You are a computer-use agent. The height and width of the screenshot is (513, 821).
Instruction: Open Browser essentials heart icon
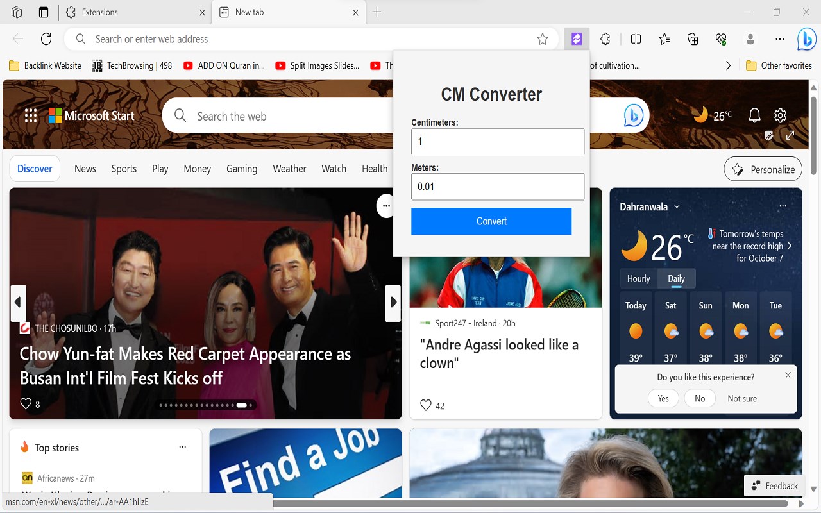tap(721, 39)
